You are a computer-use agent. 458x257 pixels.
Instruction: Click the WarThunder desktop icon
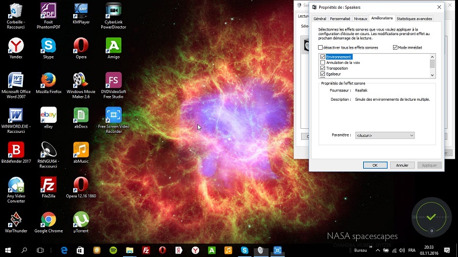[x=16, y=222]
